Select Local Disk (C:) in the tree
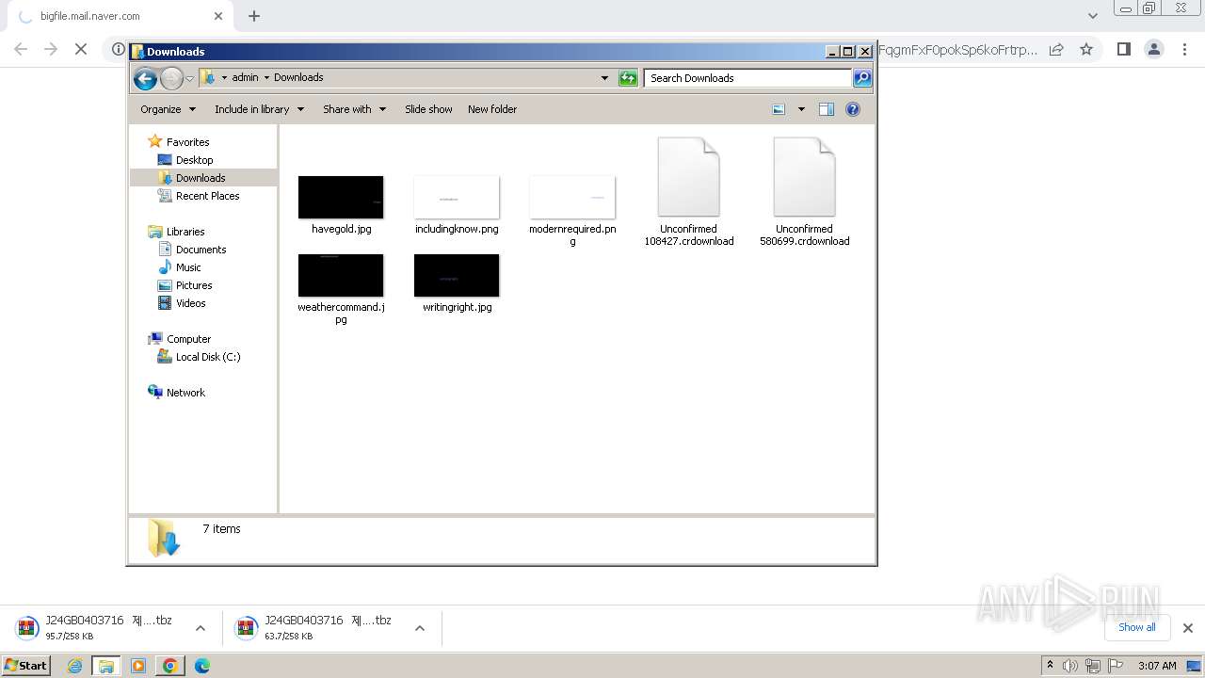 point(207,357)
